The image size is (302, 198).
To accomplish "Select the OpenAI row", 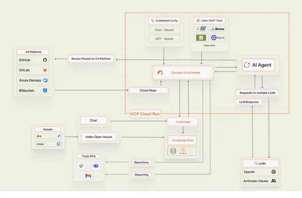I will [260, 172].
